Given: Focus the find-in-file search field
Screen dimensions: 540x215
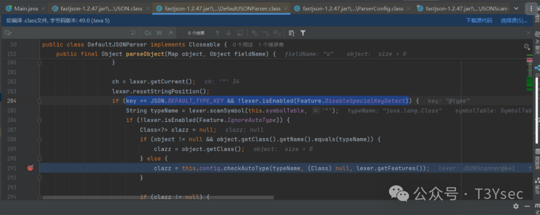Looking at the screenshot, I should click(70, 33).
